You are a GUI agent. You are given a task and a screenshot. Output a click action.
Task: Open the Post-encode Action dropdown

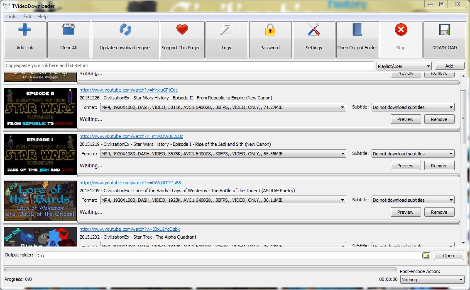[432, 280]
